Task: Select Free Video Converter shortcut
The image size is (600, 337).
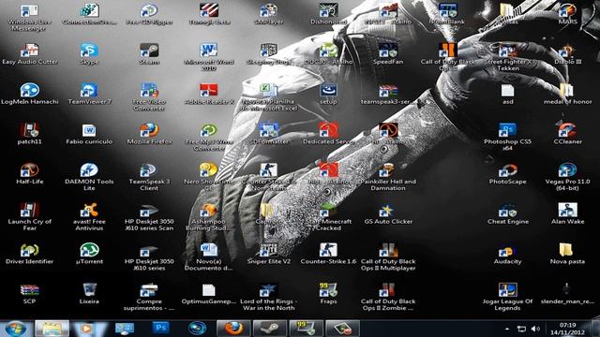Action: [x=149, y=92]
